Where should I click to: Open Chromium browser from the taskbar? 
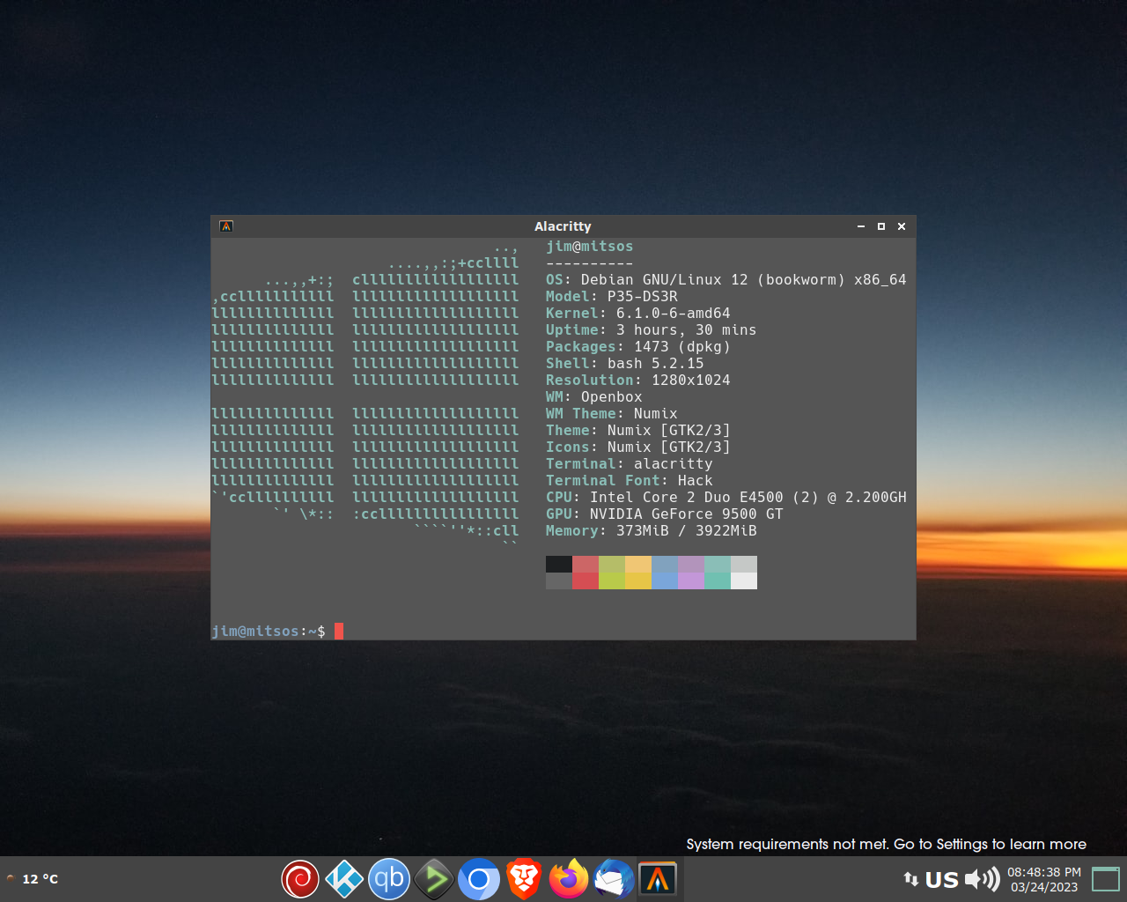[x=479, y=879]
